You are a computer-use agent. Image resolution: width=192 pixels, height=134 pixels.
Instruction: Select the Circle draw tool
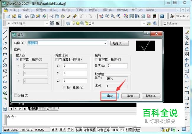5,65
